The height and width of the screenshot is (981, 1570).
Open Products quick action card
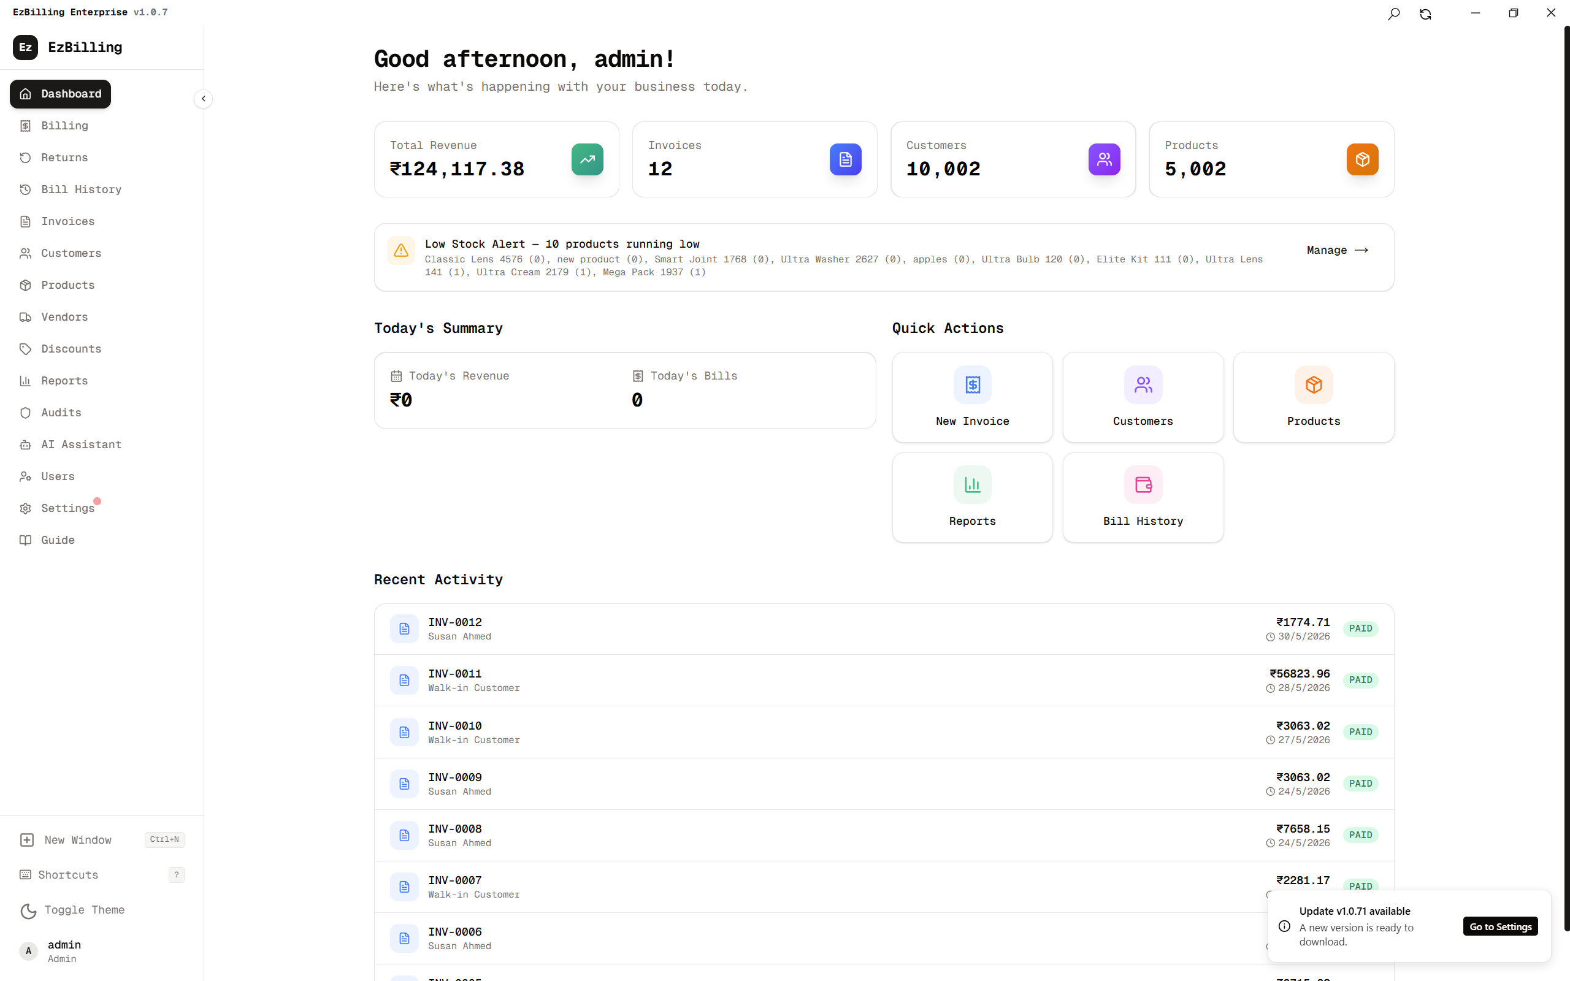point(1313,397)
